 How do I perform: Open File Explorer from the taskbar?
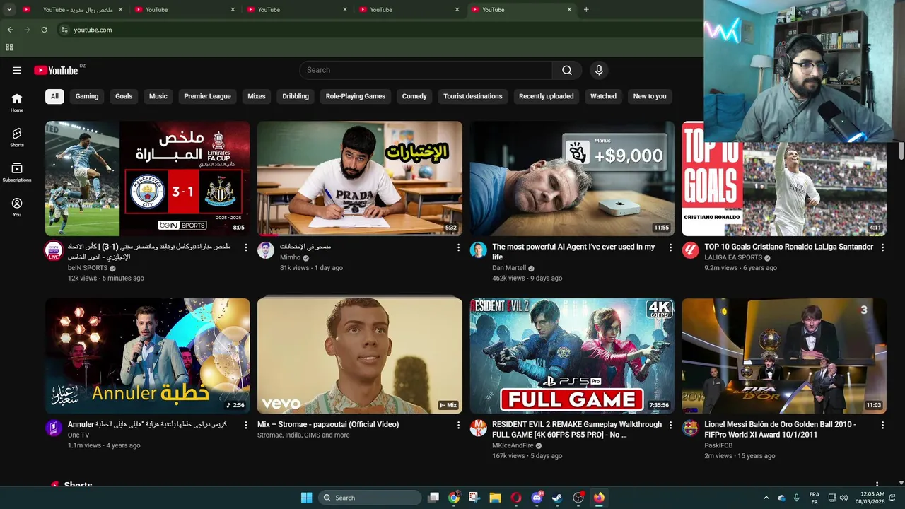coord(495,498)
